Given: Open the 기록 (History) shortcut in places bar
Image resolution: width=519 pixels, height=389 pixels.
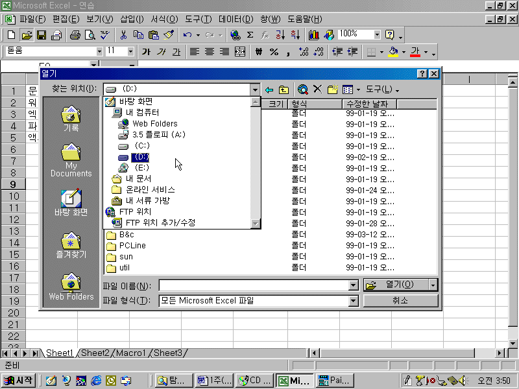Looking at the screenshot, I should 71,119.
